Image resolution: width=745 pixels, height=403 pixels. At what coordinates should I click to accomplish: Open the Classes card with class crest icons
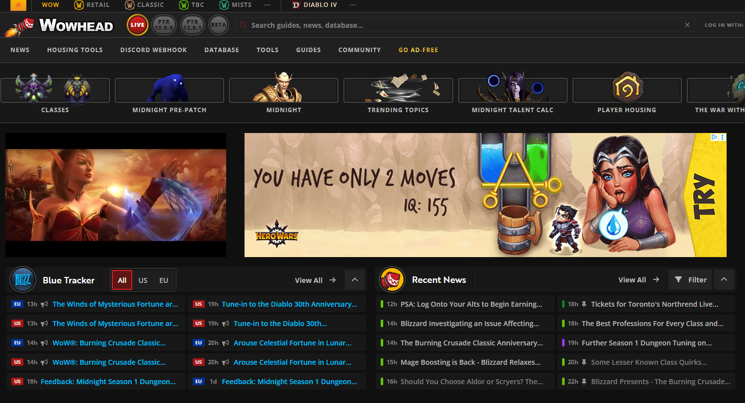(x=55, y=93)
